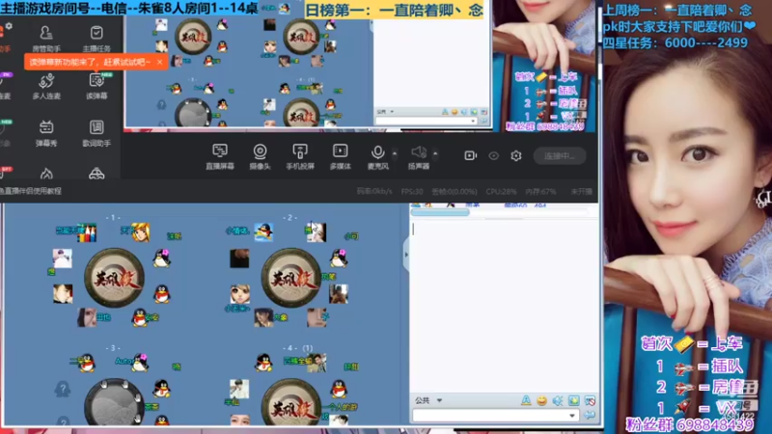
Task: Open the 公共 chat channel dropdown
Action: click(428, 400)
